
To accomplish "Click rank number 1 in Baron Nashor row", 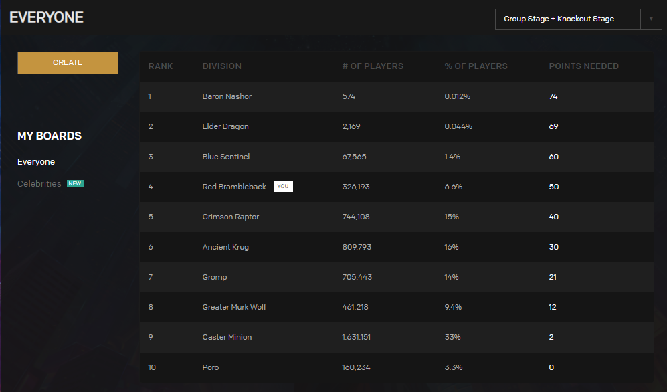I will click(150, 96).
